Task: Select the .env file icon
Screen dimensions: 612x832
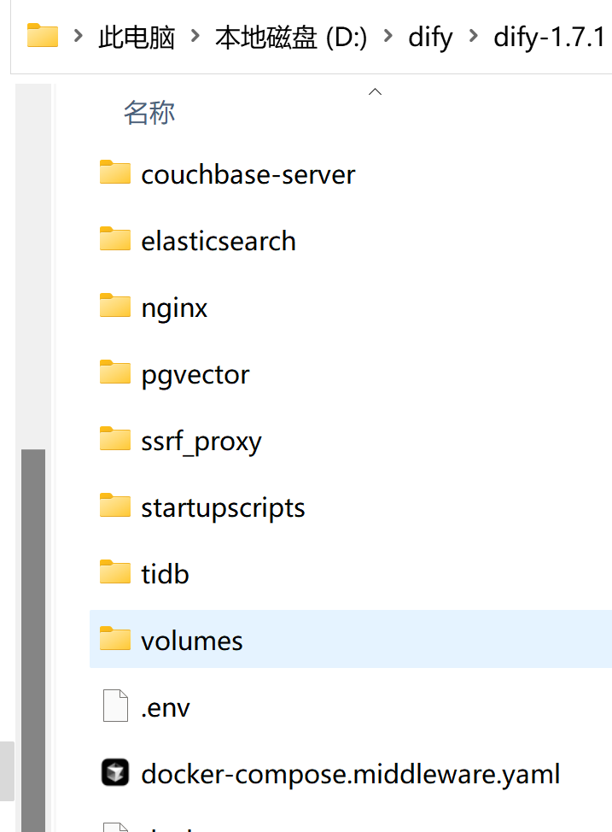Action: pos(115,706)
